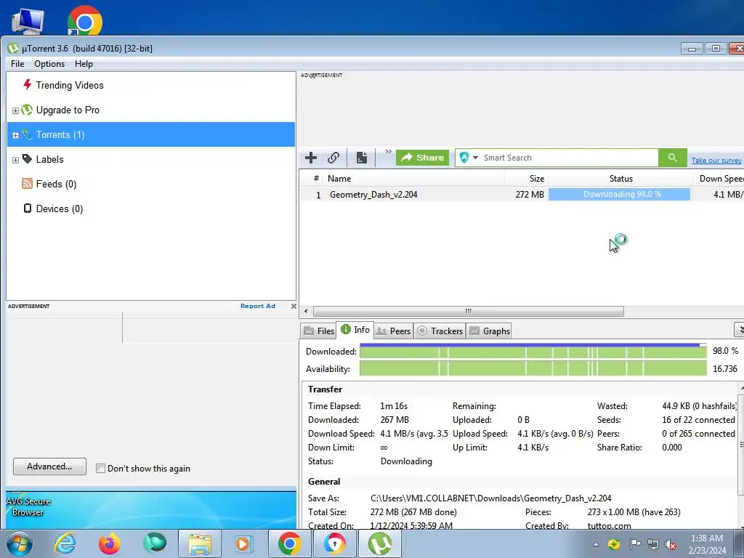Open Google Chrome desktop shortcut
Screen dimensions: 744x558
click(x=84, y=20)
